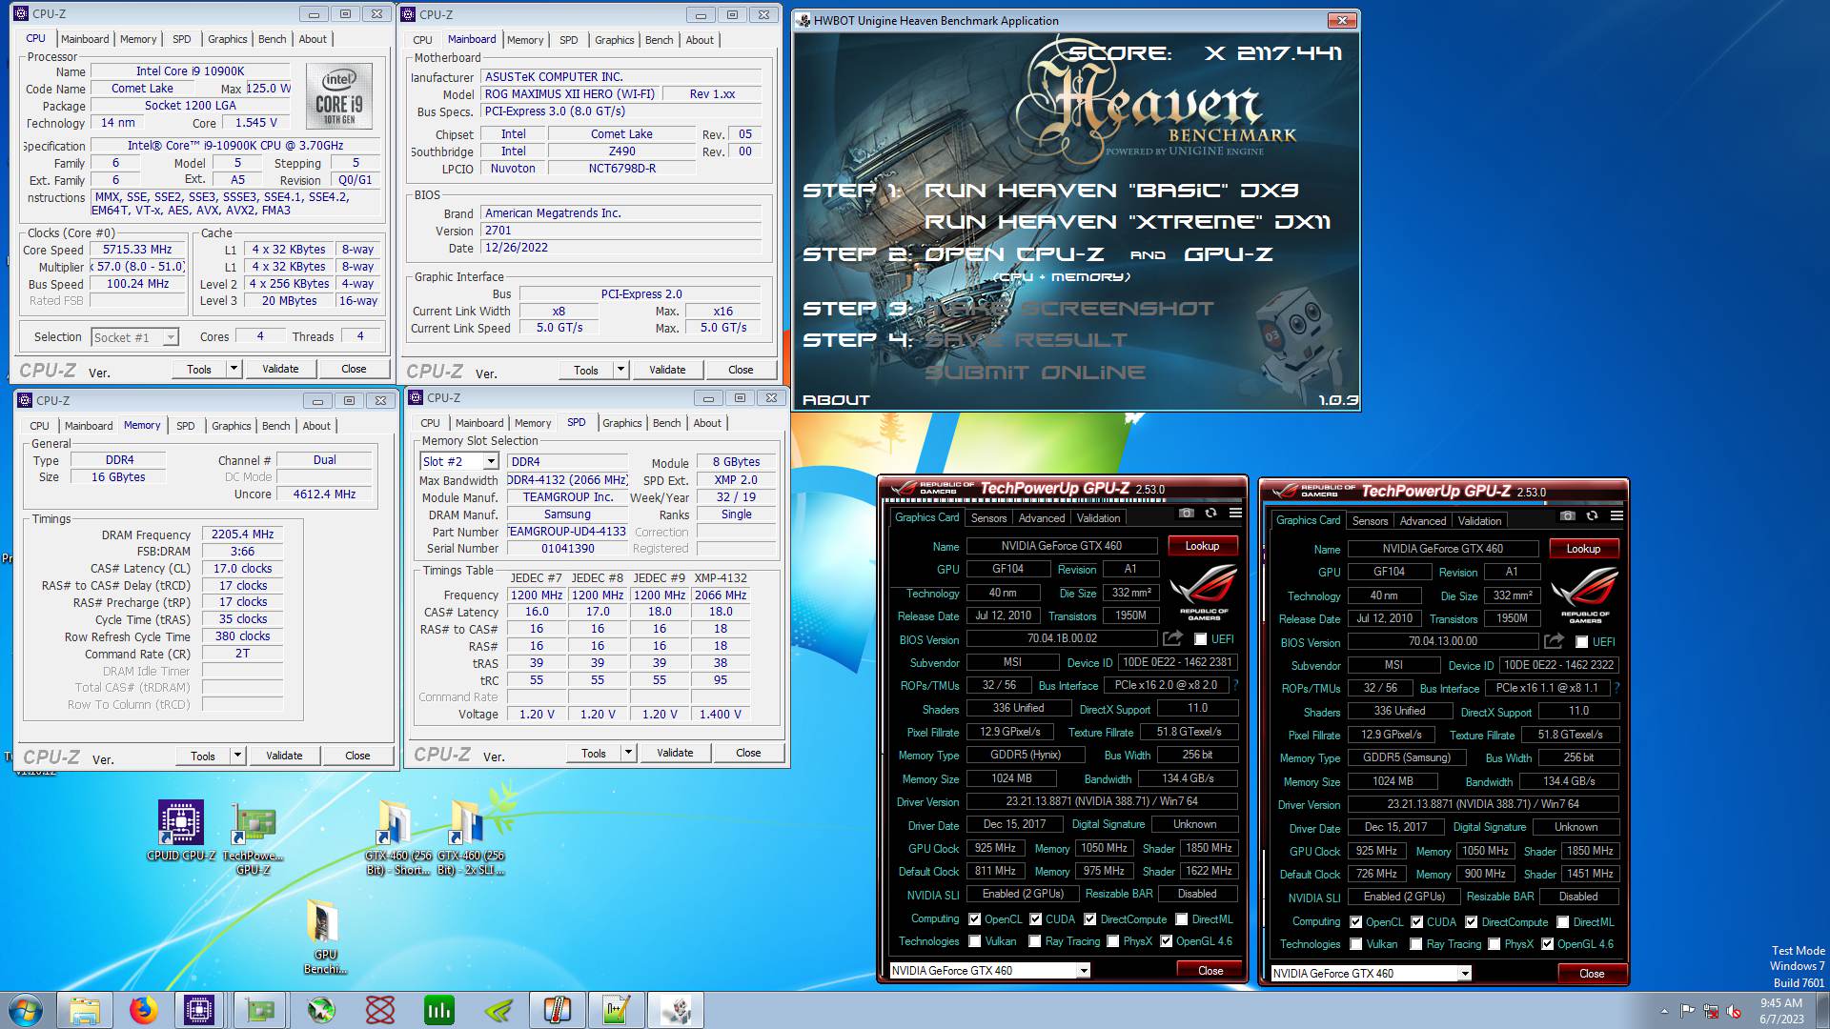This screenshot has width=1830, height=1029.
Task: Open the Bench tab in the CPU-Z Mainboard window
Action: pyautogui.click(x=659, y=40)
